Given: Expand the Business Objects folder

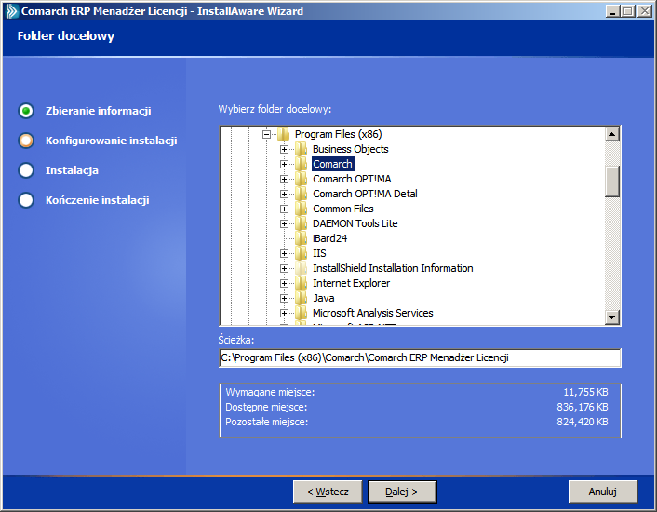Looking at the screenshot, I should pos(284,150).
